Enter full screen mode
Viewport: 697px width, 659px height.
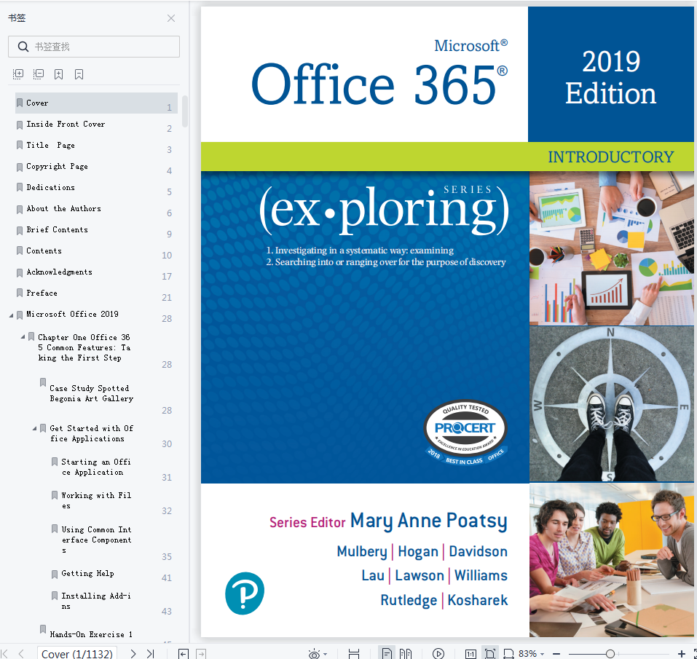tap(694, 653)
